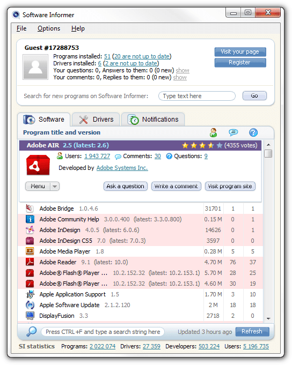The width and height of the screenshot is (292, 365).
Task: Open the Options menu
Action: point(49,28)
